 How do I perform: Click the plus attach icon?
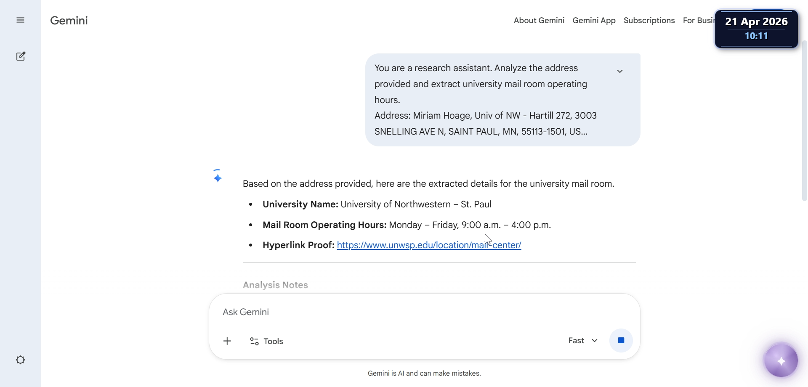point(227,341)
